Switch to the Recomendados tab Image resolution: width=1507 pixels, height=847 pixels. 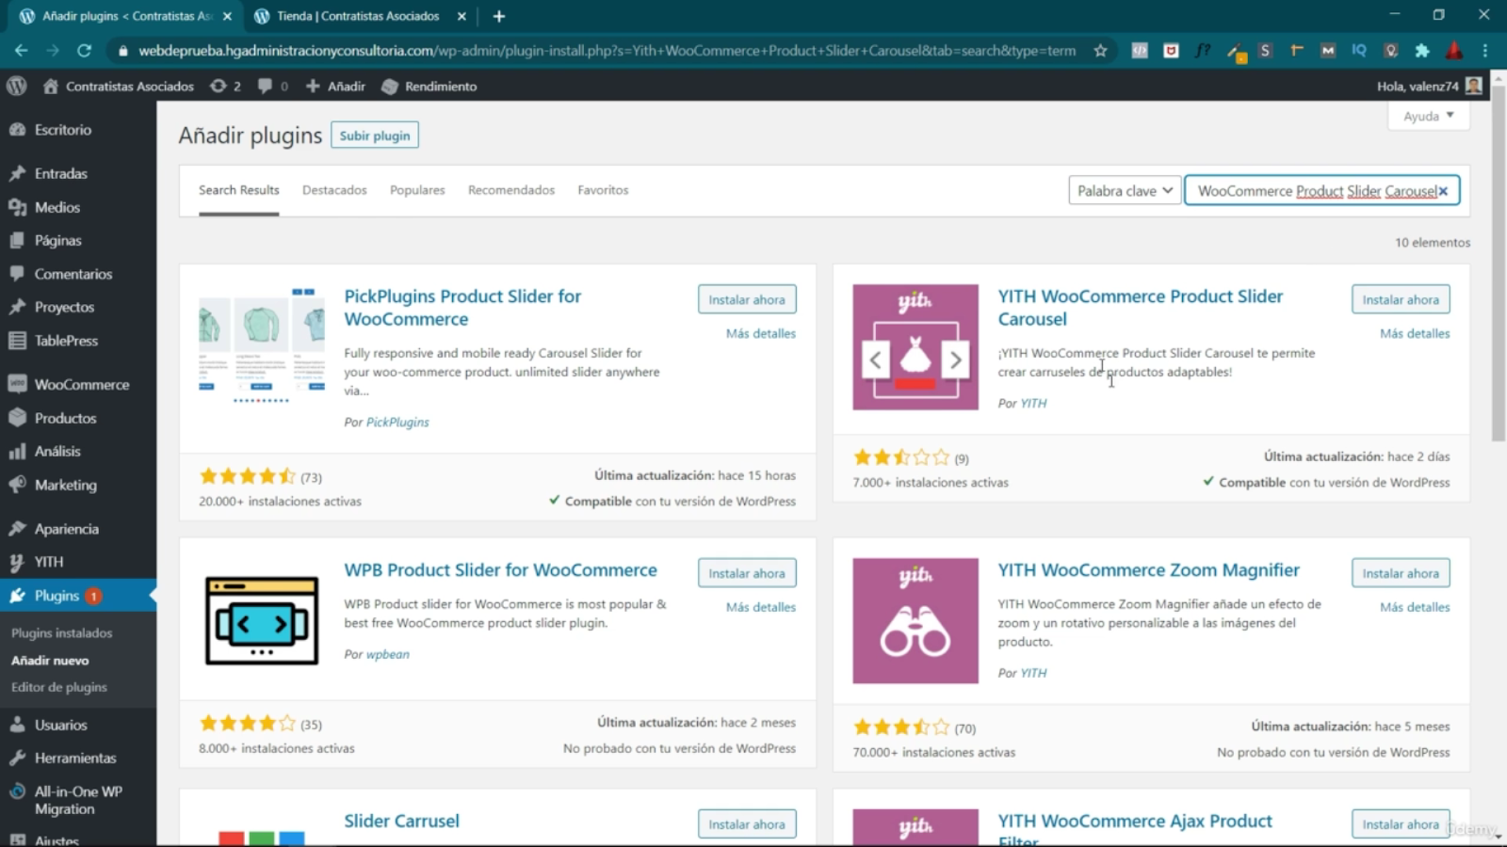tap(511, 190)
